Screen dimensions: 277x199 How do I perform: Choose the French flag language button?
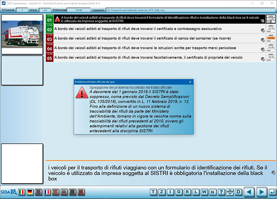[x=47, y=192]
